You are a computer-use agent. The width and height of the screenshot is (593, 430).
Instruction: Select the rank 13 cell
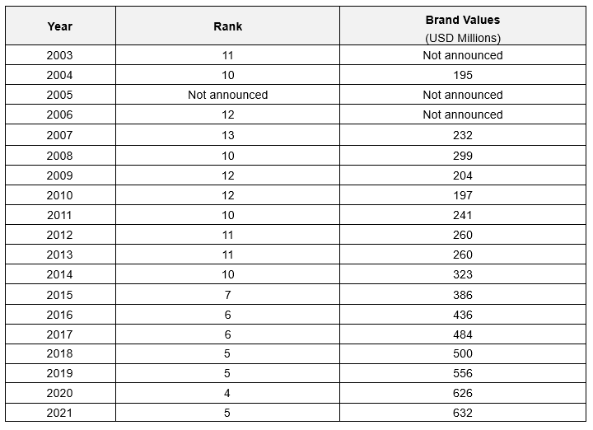[227, 135]
